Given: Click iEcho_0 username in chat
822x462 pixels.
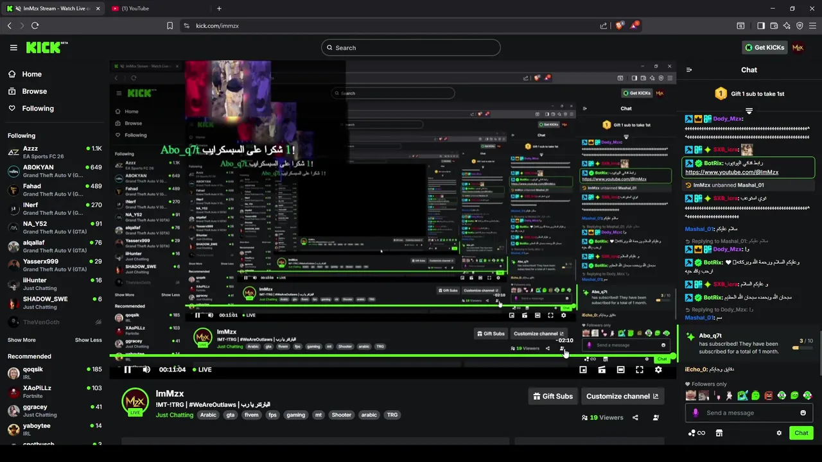Looking at the screenshot, I should tap(695, 370).
